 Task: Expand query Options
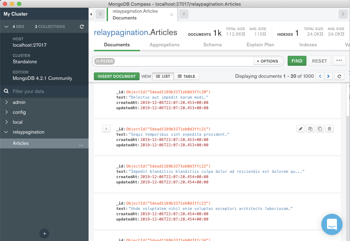click(267, 61)
